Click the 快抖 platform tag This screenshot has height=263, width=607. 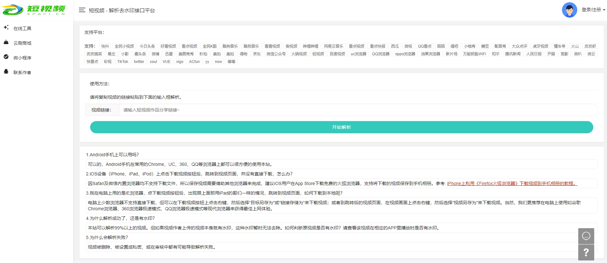(x=105, y=46)
